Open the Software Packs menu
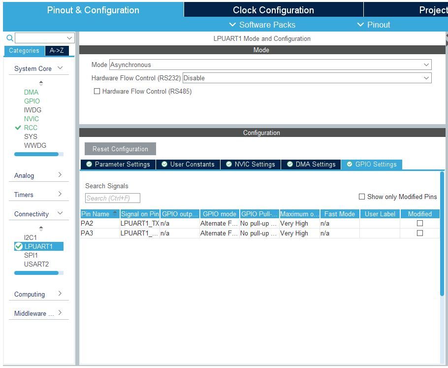Viewport: 448px width, 368px height. (x=262, y=25)
